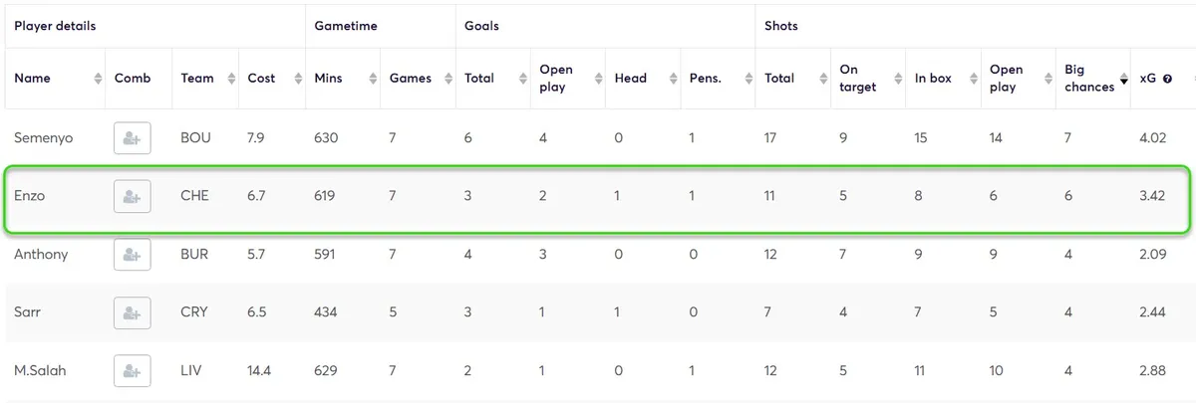Open the xG help tooltip icon
Image resolution: width=1196 pixels, height=403 pixels.
[x=1167, y=79]
